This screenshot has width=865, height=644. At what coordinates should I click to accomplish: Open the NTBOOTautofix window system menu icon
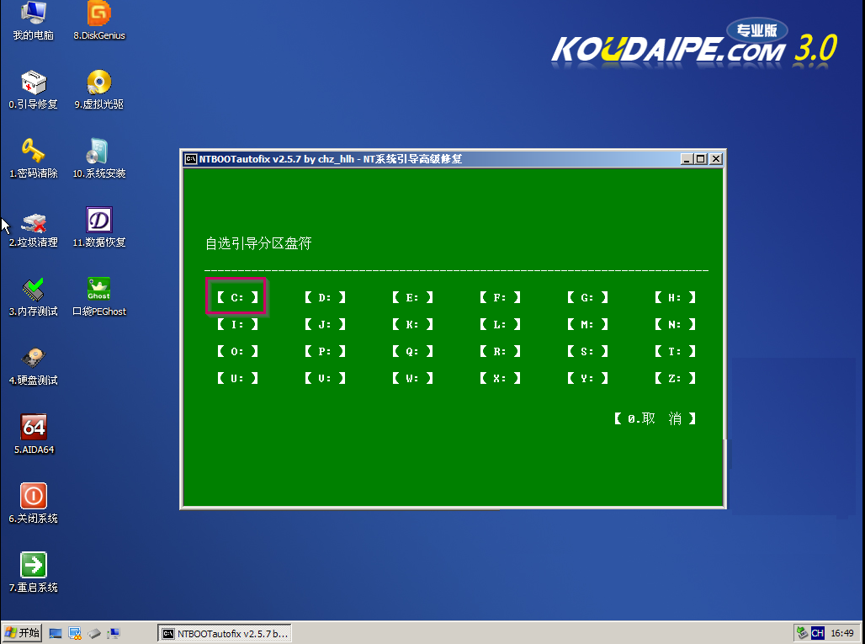click(x=192, y=158)
